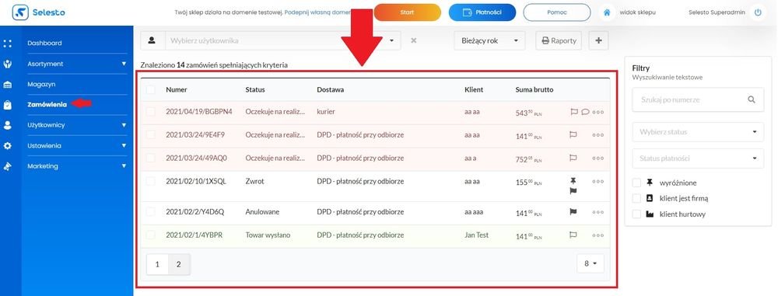Viewport: 778px width, 296px height.
Task: Open the page size dropdown showing 8
Action: [591, 264]
